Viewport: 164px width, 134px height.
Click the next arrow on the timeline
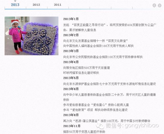tap(159, 5)
